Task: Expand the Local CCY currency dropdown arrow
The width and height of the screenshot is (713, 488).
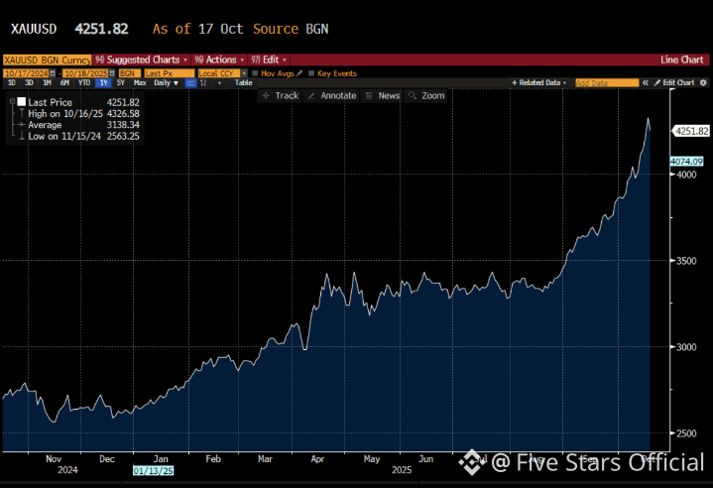Action: click(x=244, y=73)
